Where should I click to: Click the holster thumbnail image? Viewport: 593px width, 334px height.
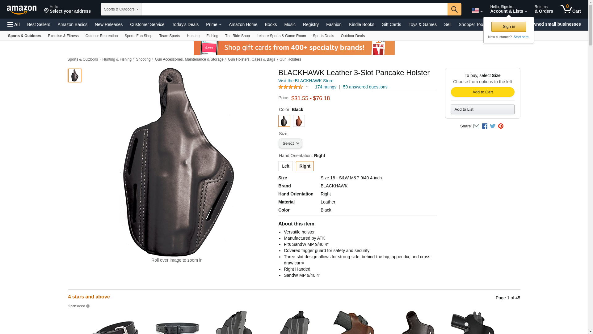pos(75,75)
